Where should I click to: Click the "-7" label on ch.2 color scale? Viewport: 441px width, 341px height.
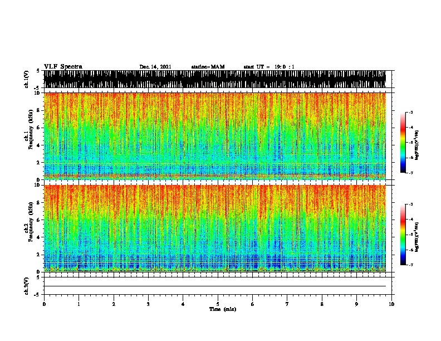coord(411,265)
